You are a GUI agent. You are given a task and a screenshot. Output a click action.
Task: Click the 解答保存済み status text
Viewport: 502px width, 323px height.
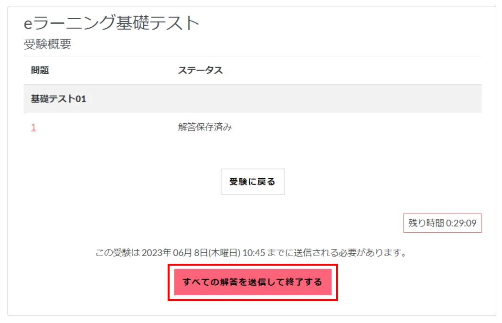[205, 127]
